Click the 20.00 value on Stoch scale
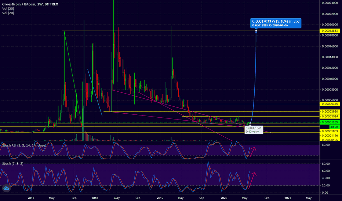 [x=325, y=186]
